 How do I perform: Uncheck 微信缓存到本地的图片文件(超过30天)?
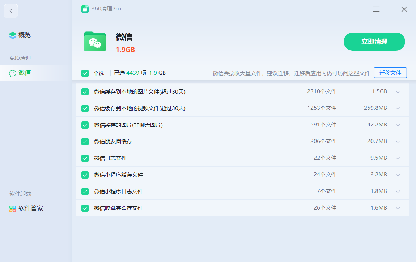[x=85, y=92]
